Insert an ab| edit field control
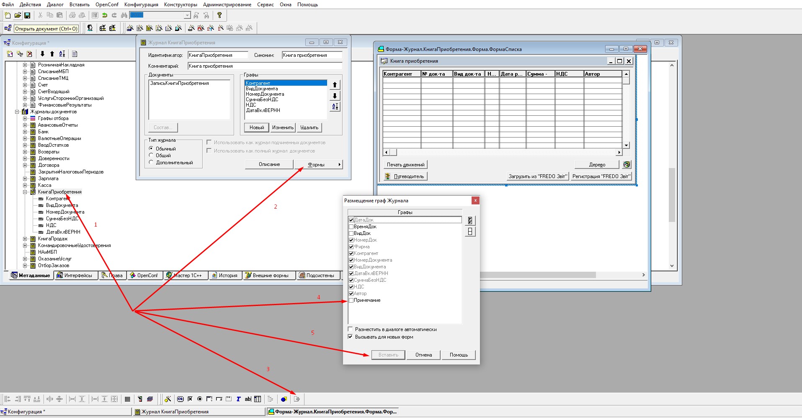This screenshot has width=802, height=418. tap(248, 399)
